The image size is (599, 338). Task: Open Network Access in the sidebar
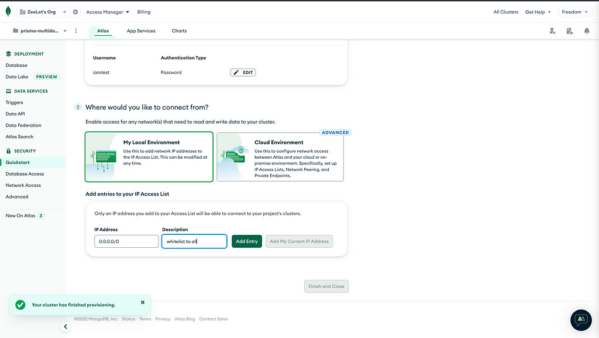(23, 186)
